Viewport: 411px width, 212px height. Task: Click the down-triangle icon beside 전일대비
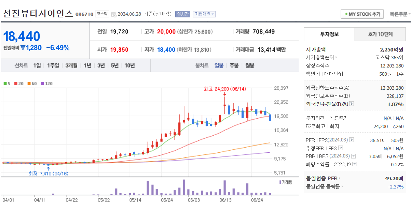[x=23, y=48]
